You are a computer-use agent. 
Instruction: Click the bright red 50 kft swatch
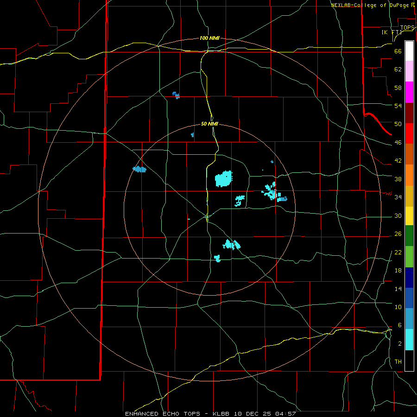tap(409, 133)
